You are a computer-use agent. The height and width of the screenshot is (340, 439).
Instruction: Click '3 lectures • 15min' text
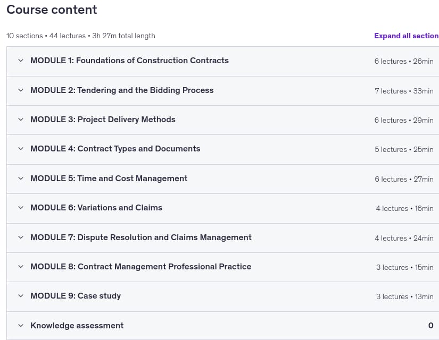coord(405,267)
